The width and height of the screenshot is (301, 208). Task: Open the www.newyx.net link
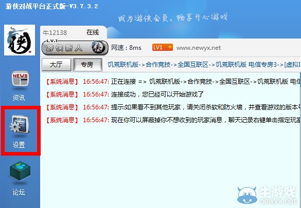pos(199,48)
